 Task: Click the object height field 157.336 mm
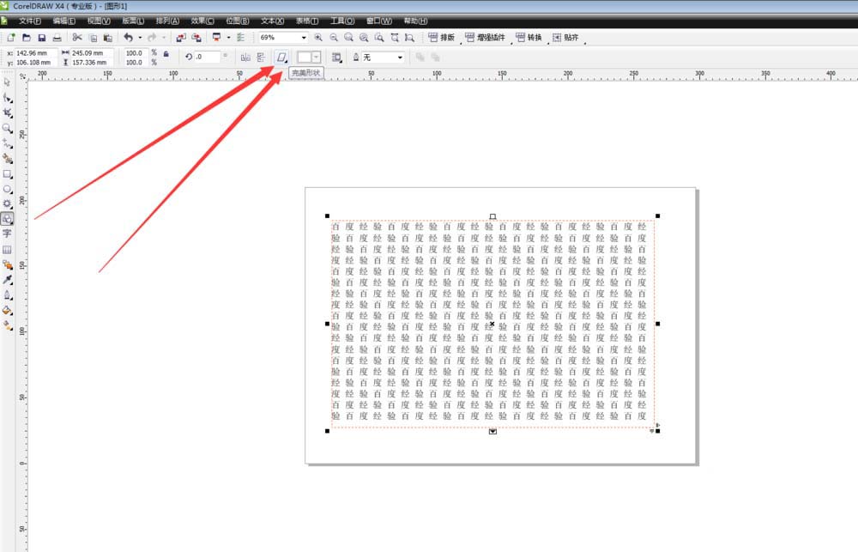92,63
